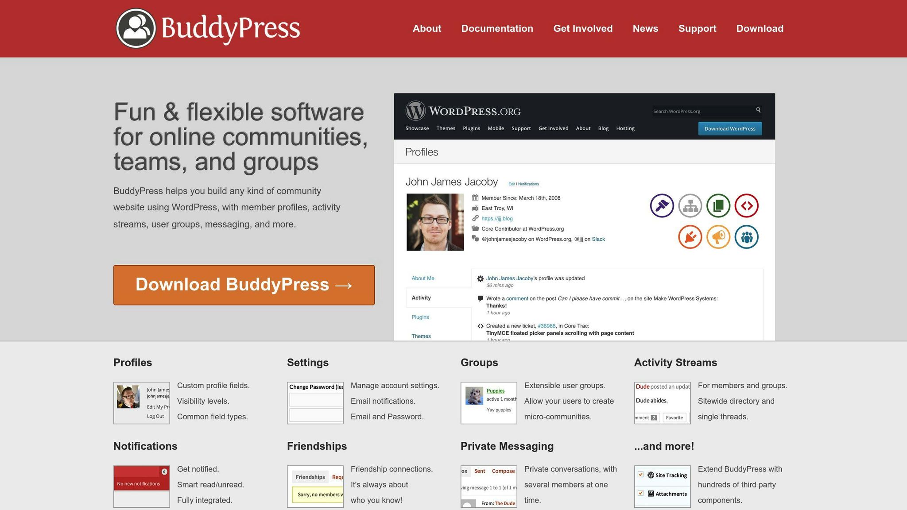Click the Profiles feature thumbnail

point(142,403)
